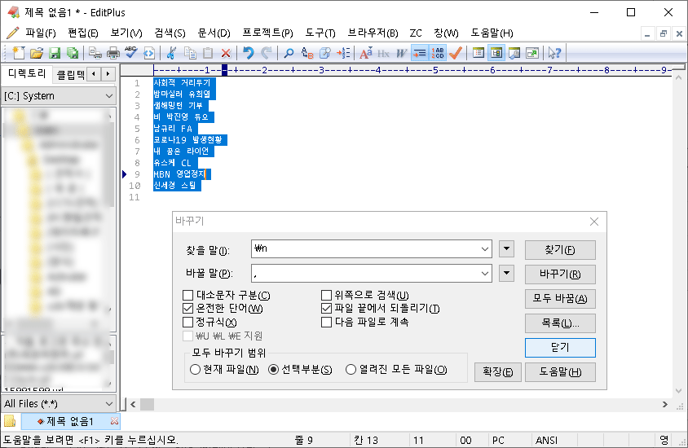688x448 pixels.
Task: Click 모두 바꿈(A) button
Action: coord(560,299)
